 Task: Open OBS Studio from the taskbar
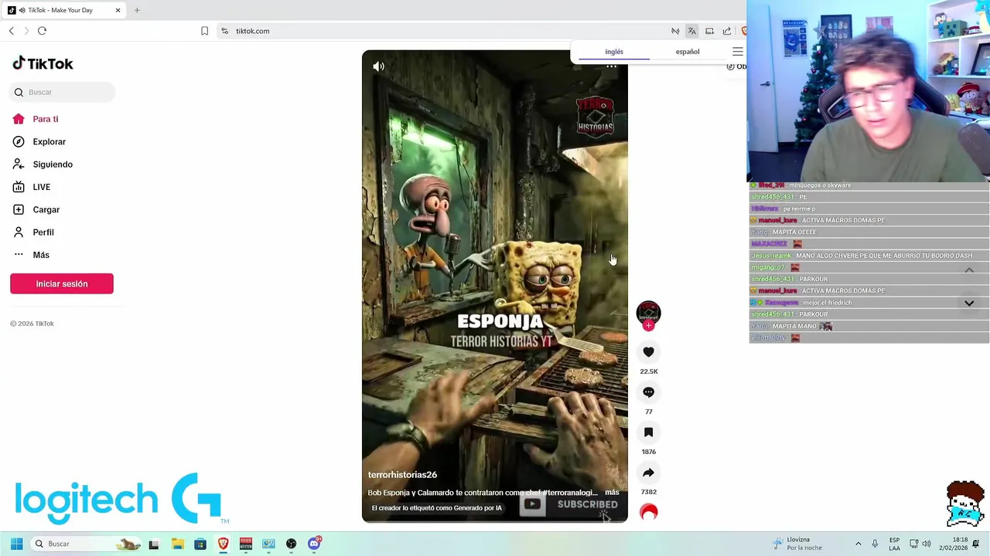click(291, 544)
